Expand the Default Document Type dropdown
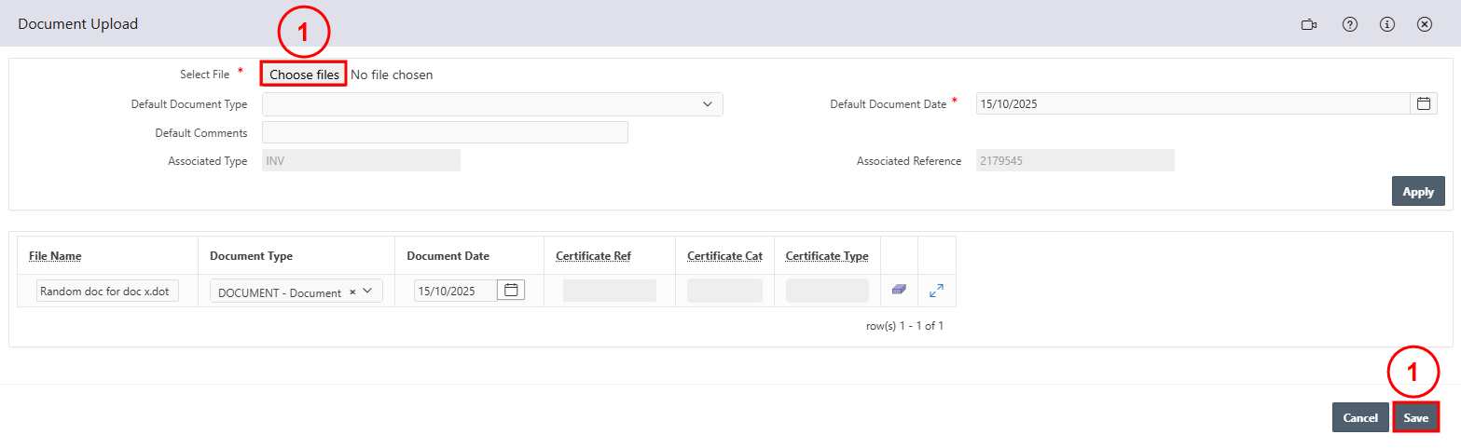This screenshot has height=448, width=1461. [x=708, y=104]
